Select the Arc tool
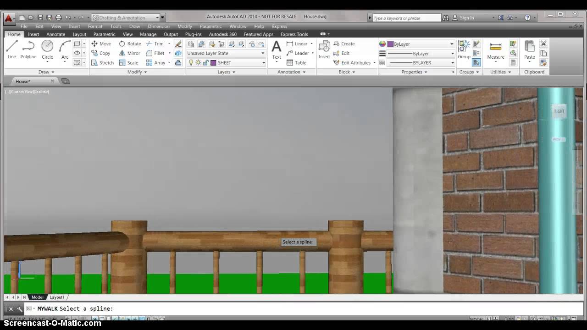 (x=65, y=49)
